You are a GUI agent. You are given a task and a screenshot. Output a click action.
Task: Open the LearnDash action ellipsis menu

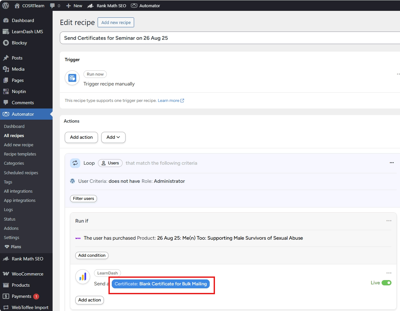[389, 273]
